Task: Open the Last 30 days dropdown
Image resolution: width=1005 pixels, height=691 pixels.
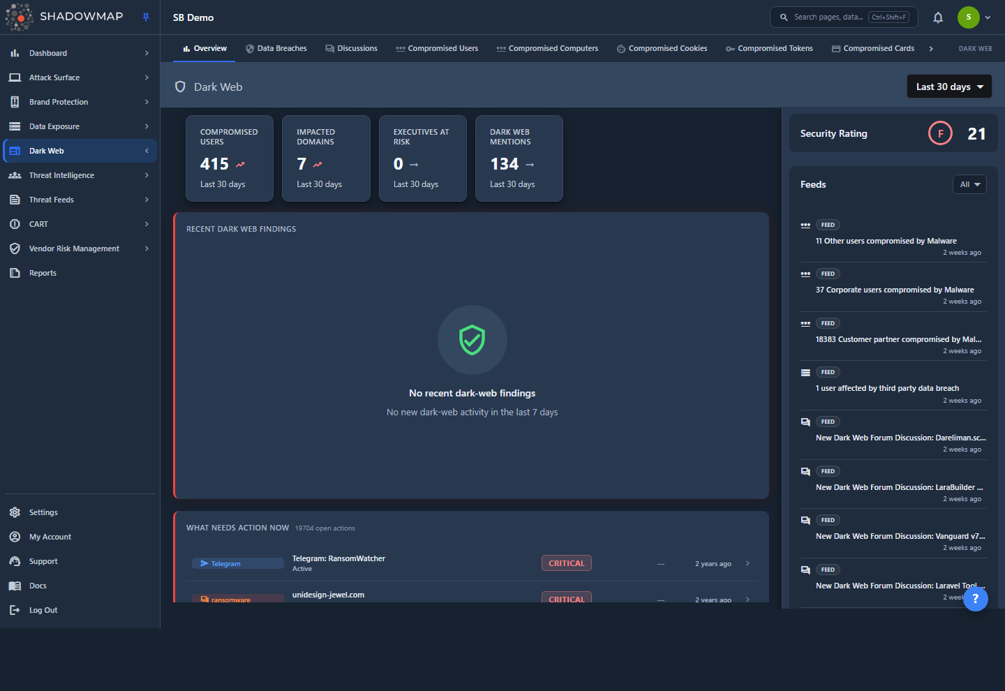Action: point(949,87)
